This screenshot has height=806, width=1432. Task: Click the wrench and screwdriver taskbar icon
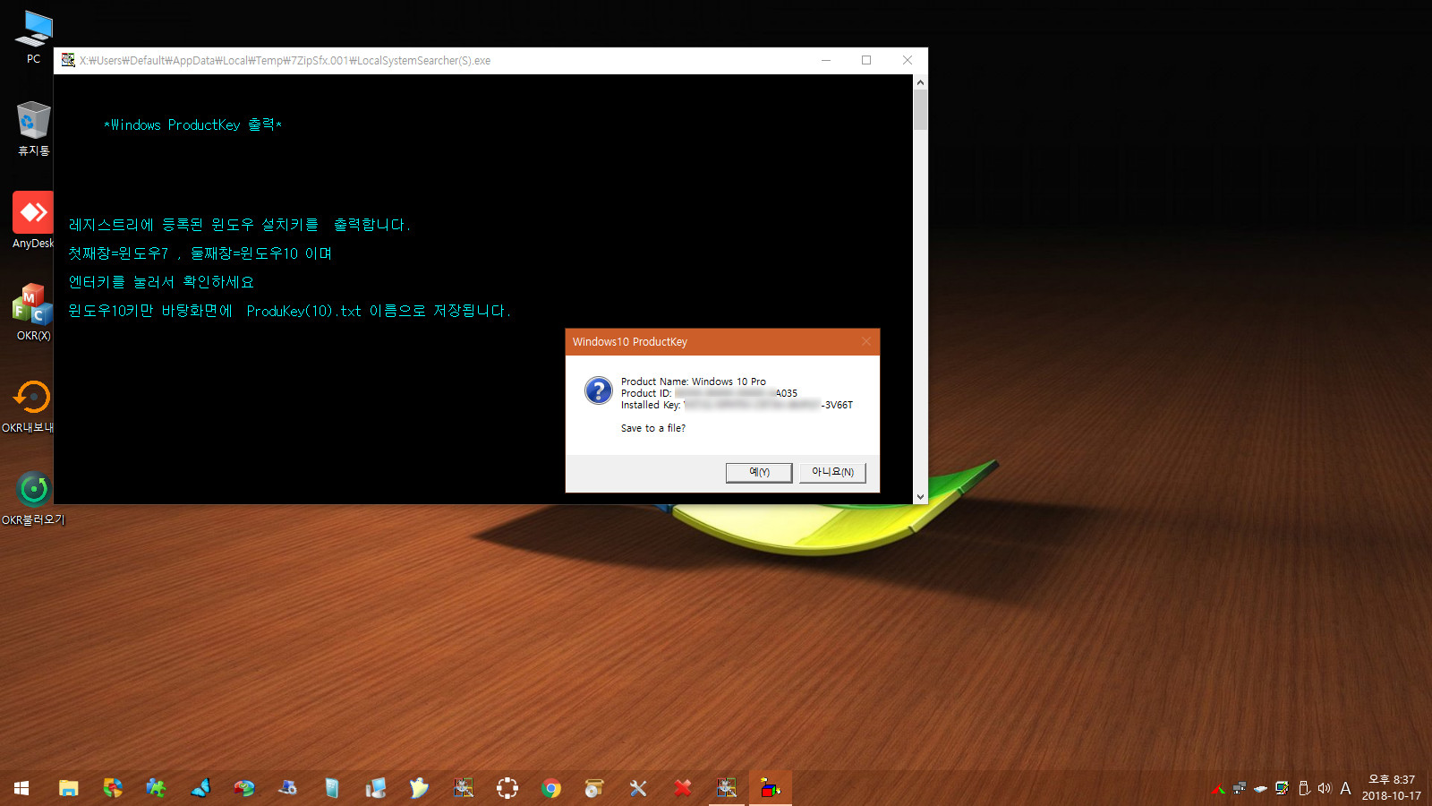click(x=638, y=788)
